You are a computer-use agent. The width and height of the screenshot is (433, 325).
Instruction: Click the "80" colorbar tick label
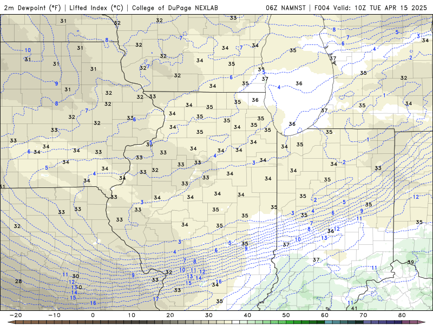pos(402,315)
